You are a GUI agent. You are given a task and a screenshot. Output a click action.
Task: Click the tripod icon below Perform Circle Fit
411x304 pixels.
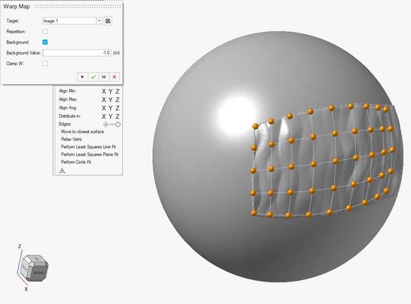(x=62, y=171)
